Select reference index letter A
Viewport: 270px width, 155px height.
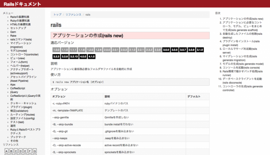7,151
